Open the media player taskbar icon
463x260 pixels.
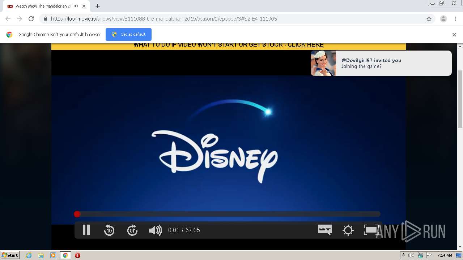(x=53, y=255)
